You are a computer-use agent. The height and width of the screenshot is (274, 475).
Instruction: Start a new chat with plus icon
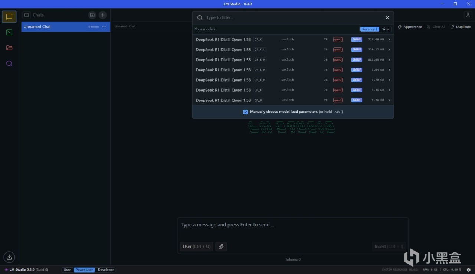click(103, 15)
